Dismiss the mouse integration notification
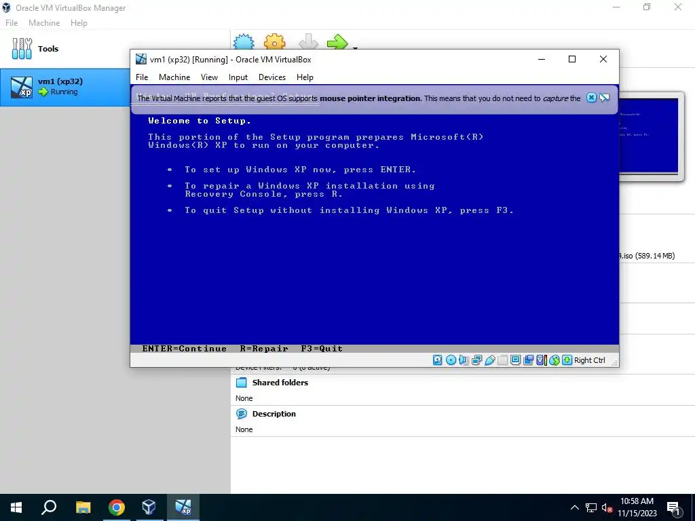The height and width of the screenshot is (521, 695). [x=591, y=98]
